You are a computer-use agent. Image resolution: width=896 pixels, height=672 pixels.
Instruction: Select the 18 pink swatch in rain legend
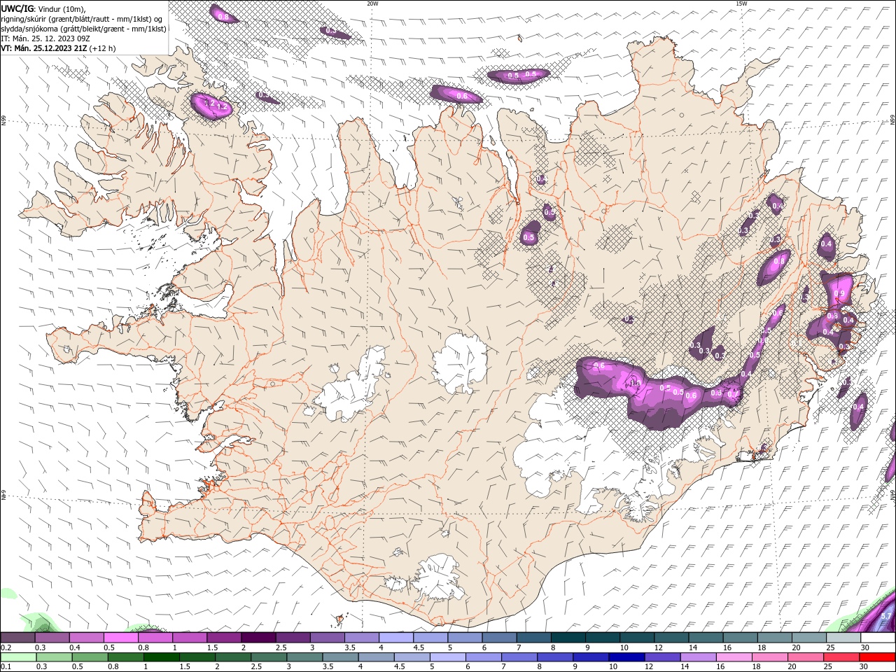[x=771, y=657]
